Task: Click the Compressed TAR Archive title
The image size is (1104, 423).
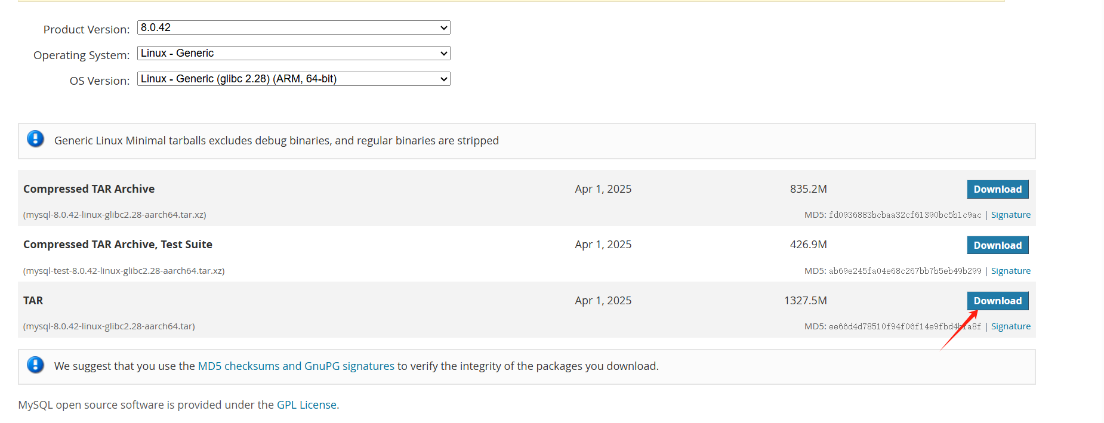Action: [89, 189]
